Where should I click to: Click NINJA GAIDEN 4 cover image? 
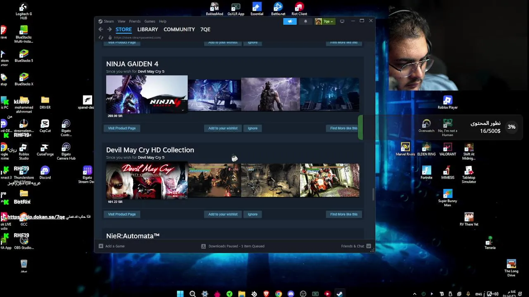147,94
